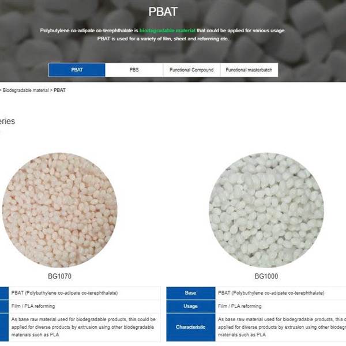Select the BG1000 product name
Viewport: 346px width, 346px height.
click(x=266, y=276)
